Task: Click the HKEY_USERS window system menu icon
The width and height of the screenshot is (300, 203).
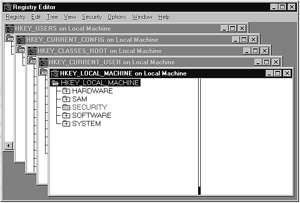Action: coord(10,29)
